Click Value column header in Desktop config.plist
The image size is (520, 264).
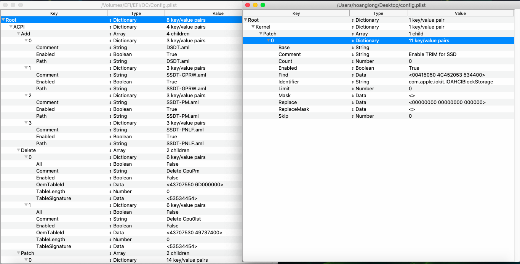(460, 13)
